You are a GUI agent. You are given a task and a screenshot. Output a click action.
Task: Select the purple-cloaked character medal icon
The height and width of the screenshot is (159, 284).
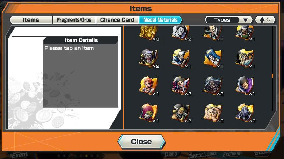click(245, 86)
